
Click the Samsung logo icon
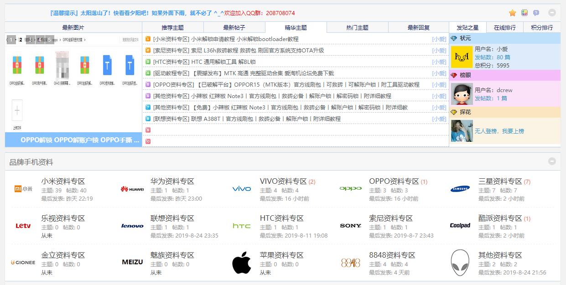pyautogui.click(x=460, y=189)
